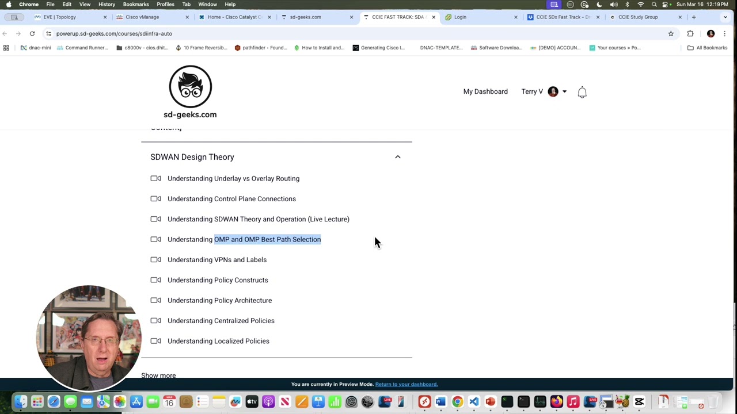Open Google Chrome from the Dock

pyautogui.click(x=457, y=401)
